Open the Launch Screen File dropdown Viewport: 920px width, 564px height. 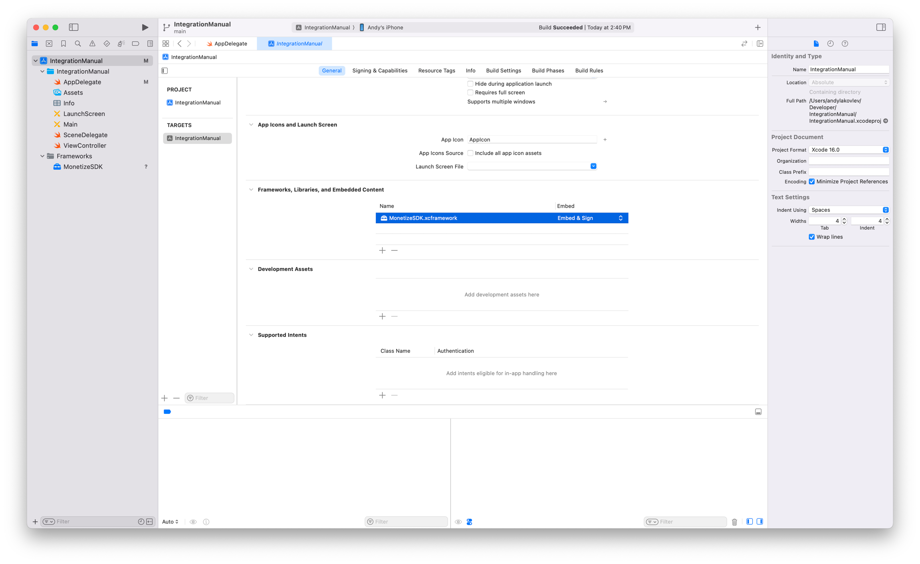click(x=593, y=166)
